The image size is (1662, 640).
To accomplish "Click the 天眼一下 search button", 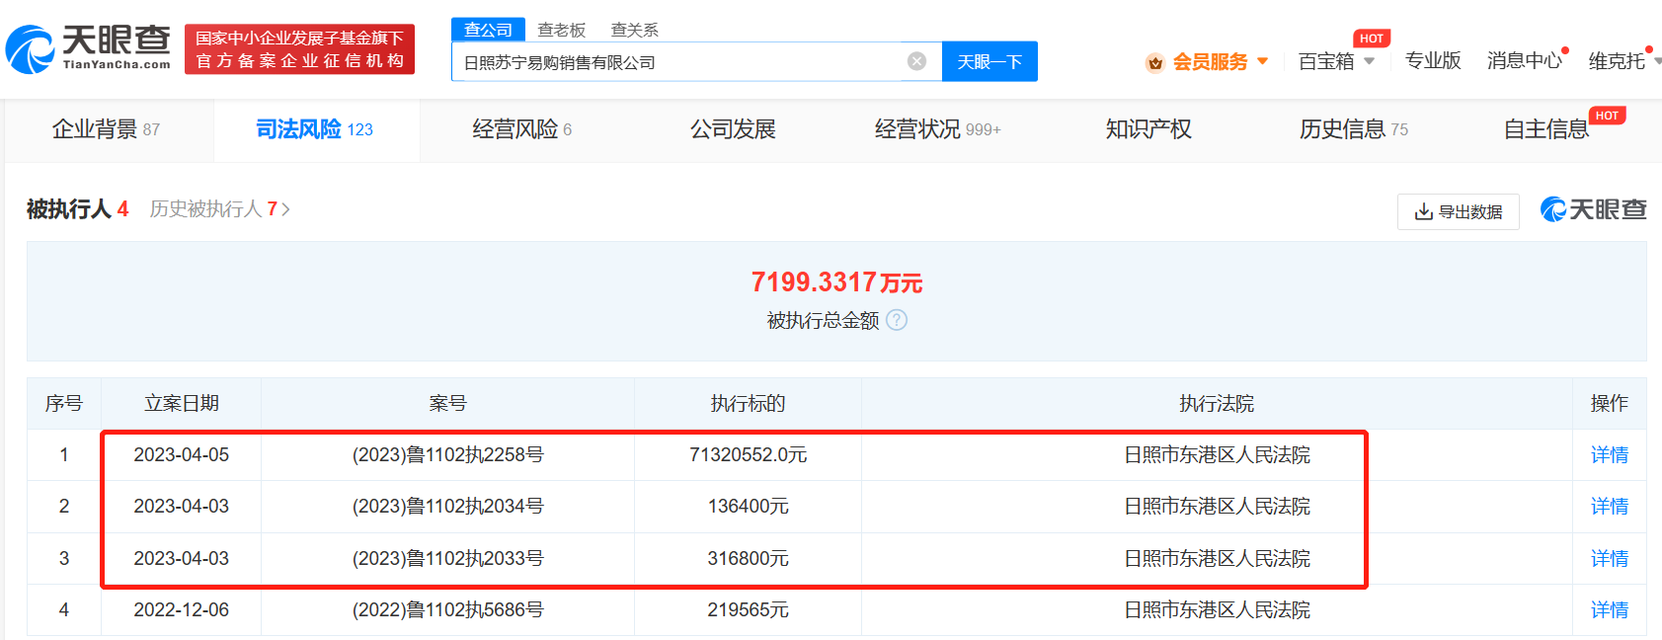I will pyautogui.click(x=989, y=61).
